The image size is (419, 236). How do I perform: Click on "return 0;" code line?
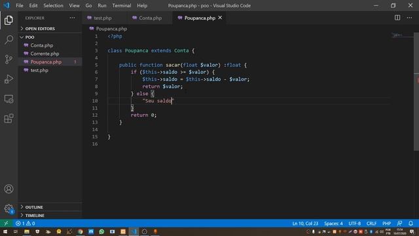click(143, 115)
